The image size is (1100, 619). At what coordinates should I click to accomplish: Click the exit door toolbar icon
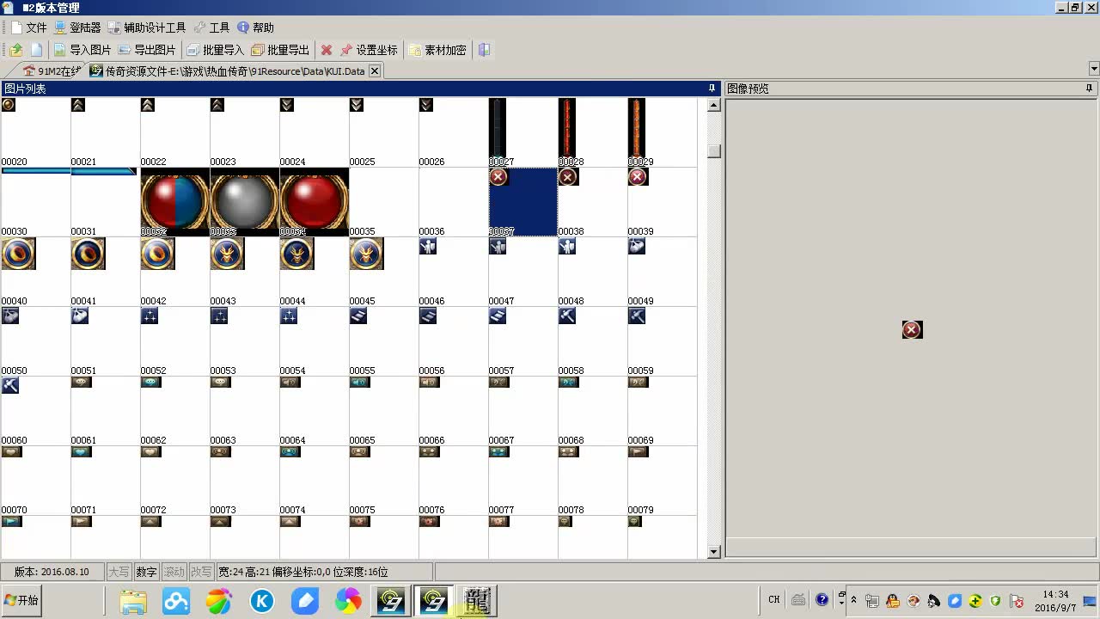pos(485,50)
